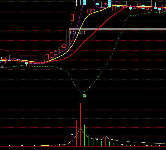Screen dimensions: 166x150
Task: Click the 8.04 - 8.13 price gap label
Action: coord(78,33)
